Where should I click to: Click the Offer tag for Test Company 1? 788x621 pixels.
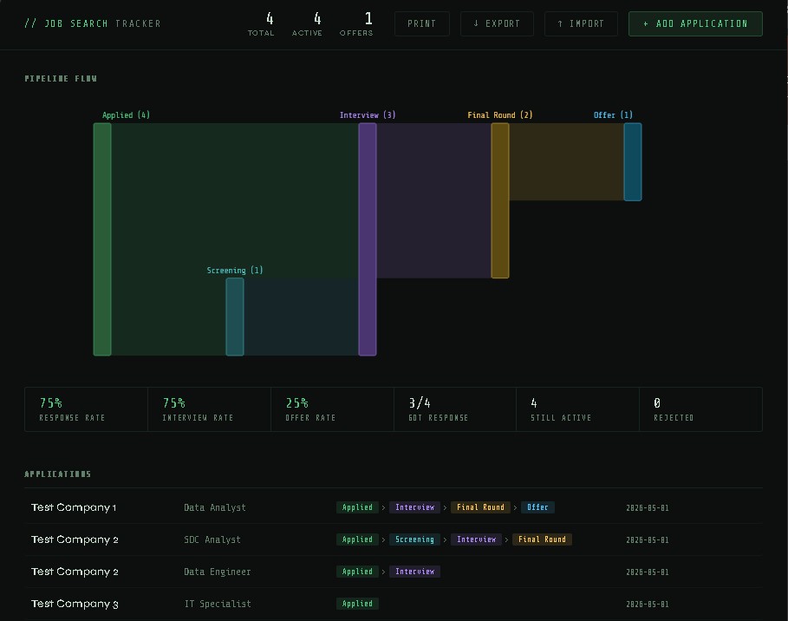(537, 507)
